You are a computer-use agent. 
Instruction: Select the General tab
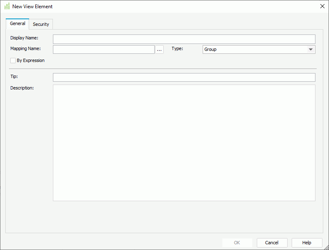pyautogui.click(x=17, y=23)
